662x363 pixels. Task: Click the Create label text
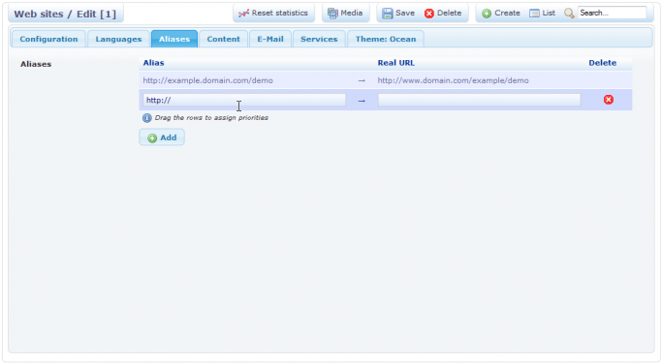507,14
